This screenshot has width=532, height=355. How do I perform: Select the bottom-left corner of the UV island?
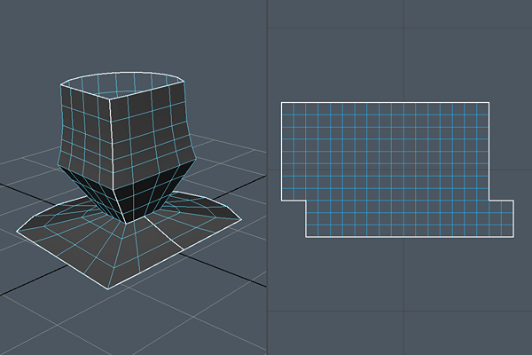coord(306,238)
